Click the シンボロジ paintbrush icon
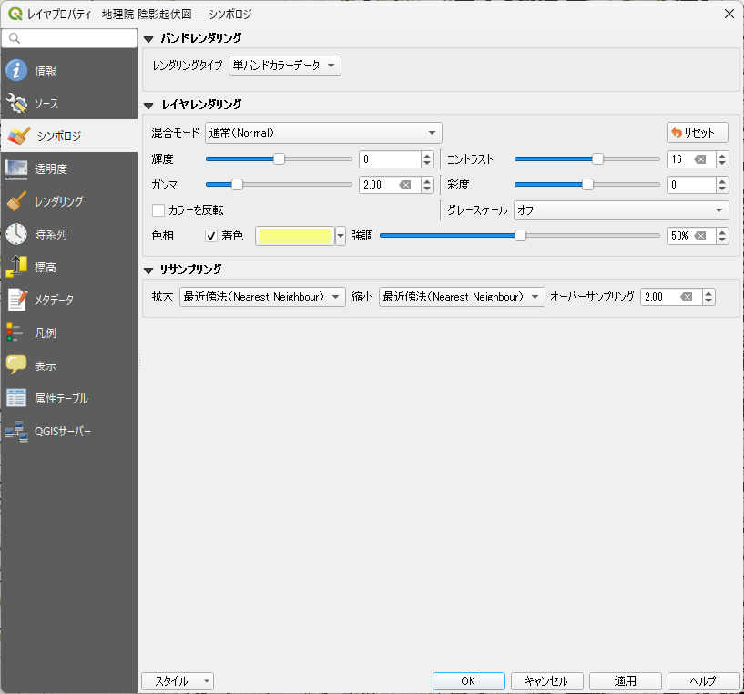Screen dimensions: 744x694 point(19,136)
